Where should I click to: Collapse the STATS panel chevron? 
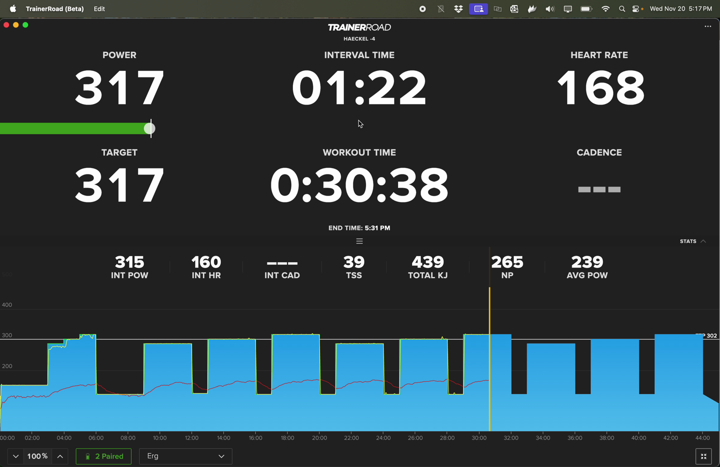pyautogui.click(x=703, y=241)
